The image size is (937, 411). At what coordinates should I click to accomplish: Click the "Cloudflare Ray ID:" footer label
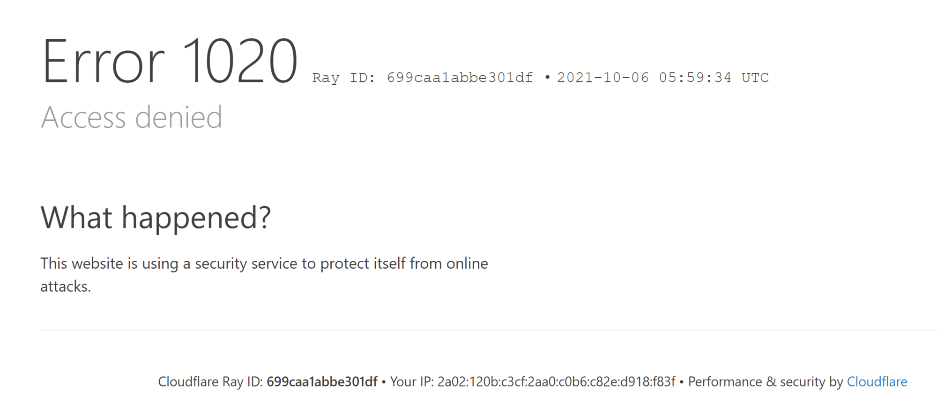pos(210,382)
